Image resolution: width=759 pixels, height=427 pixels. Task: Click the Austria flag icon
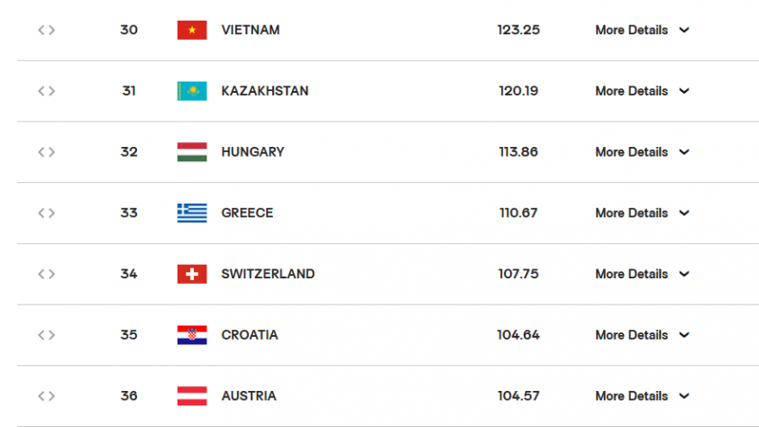(192, 395)
